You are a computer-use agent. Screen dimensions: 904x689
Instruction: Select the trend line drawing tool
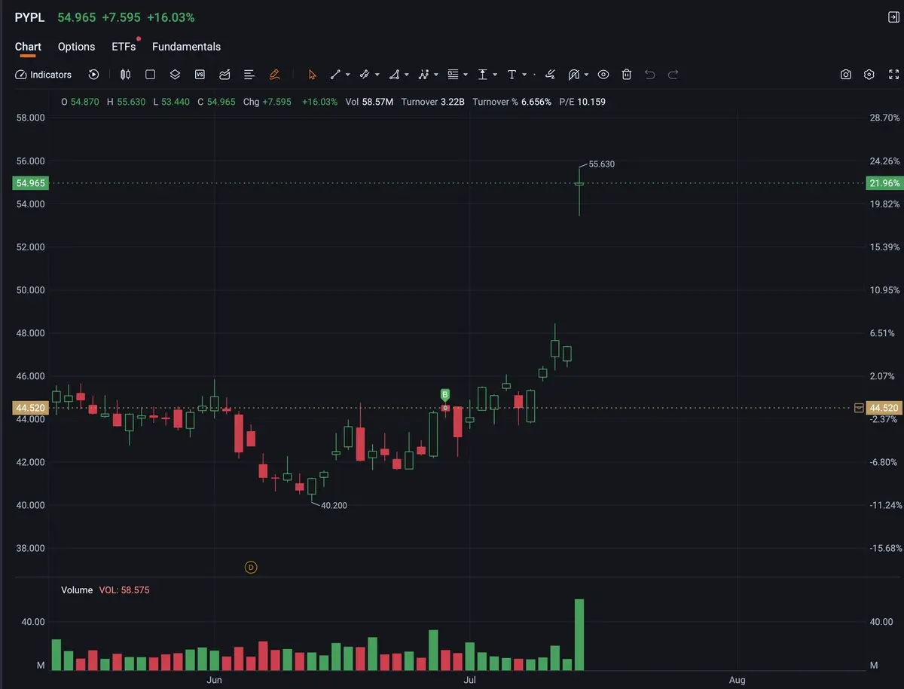[335, 75]
